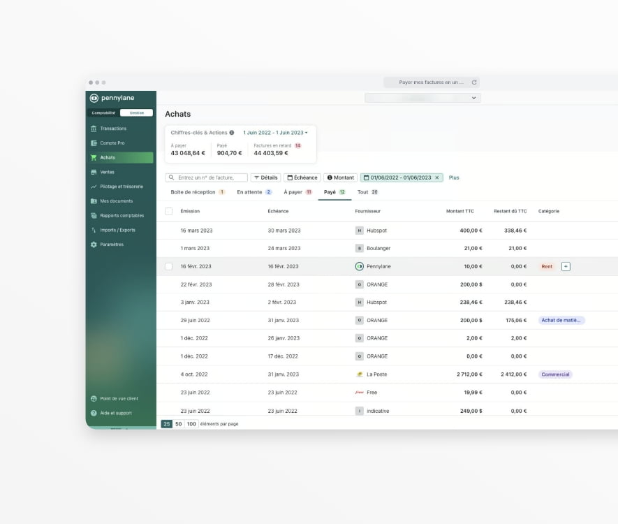Open Rapports comptables icon in sidebar
618x524 pixels.
(x=94, y=216)
